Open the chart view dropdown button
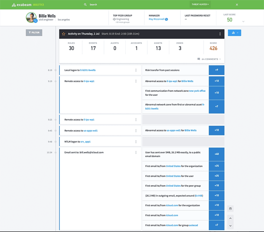264x232 pixels. (x=234, y=33)
